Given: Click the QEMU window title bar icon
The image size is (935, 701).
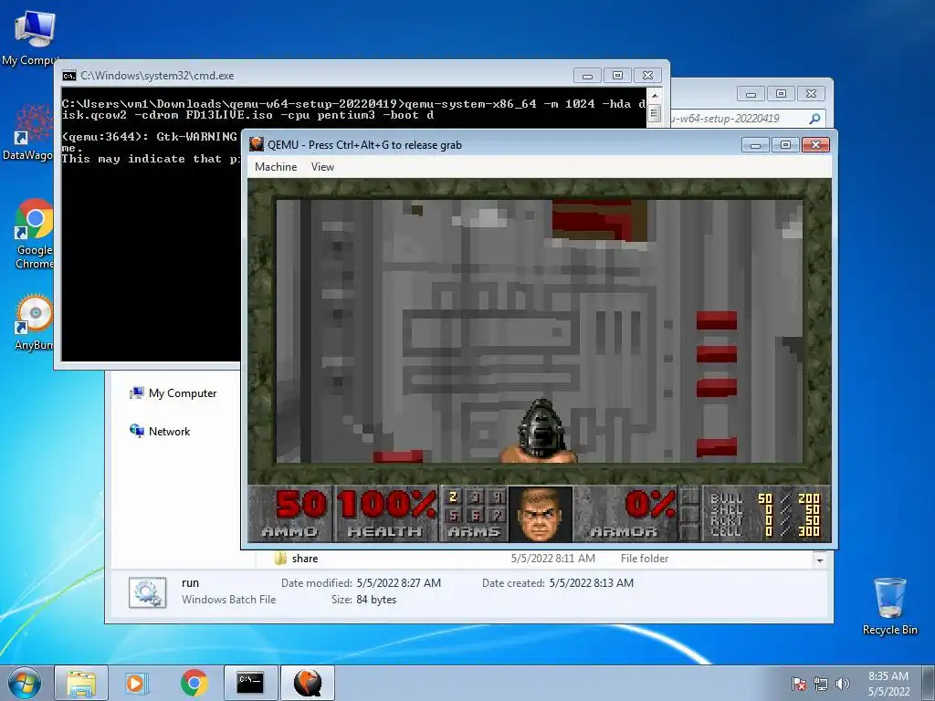Looking at the screenshot, I should point(257,144).
